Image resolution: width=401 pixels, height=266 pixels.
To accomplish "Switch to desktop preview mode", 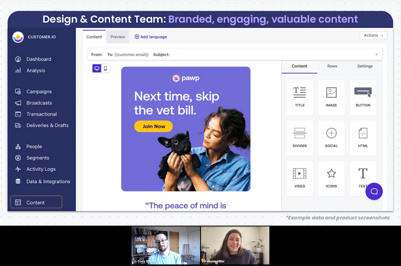I will click(97, 68).
